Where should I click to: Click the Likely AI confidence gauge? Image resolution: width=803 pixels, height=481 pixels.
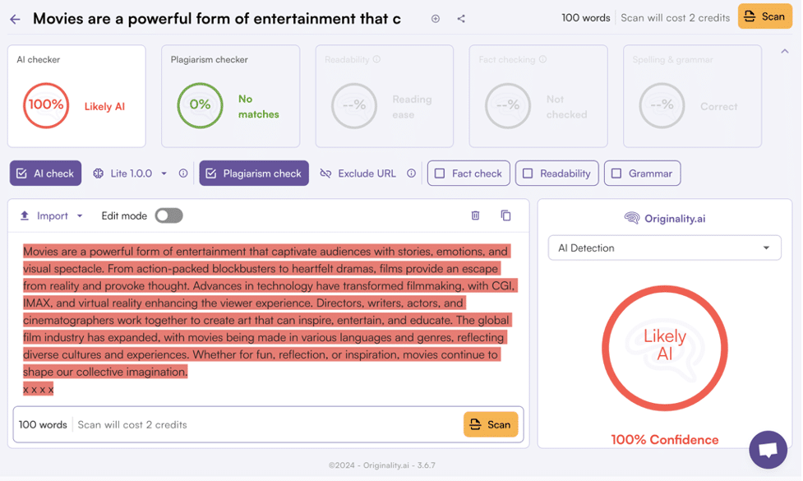pyautogui.click(x=664, y=349)
